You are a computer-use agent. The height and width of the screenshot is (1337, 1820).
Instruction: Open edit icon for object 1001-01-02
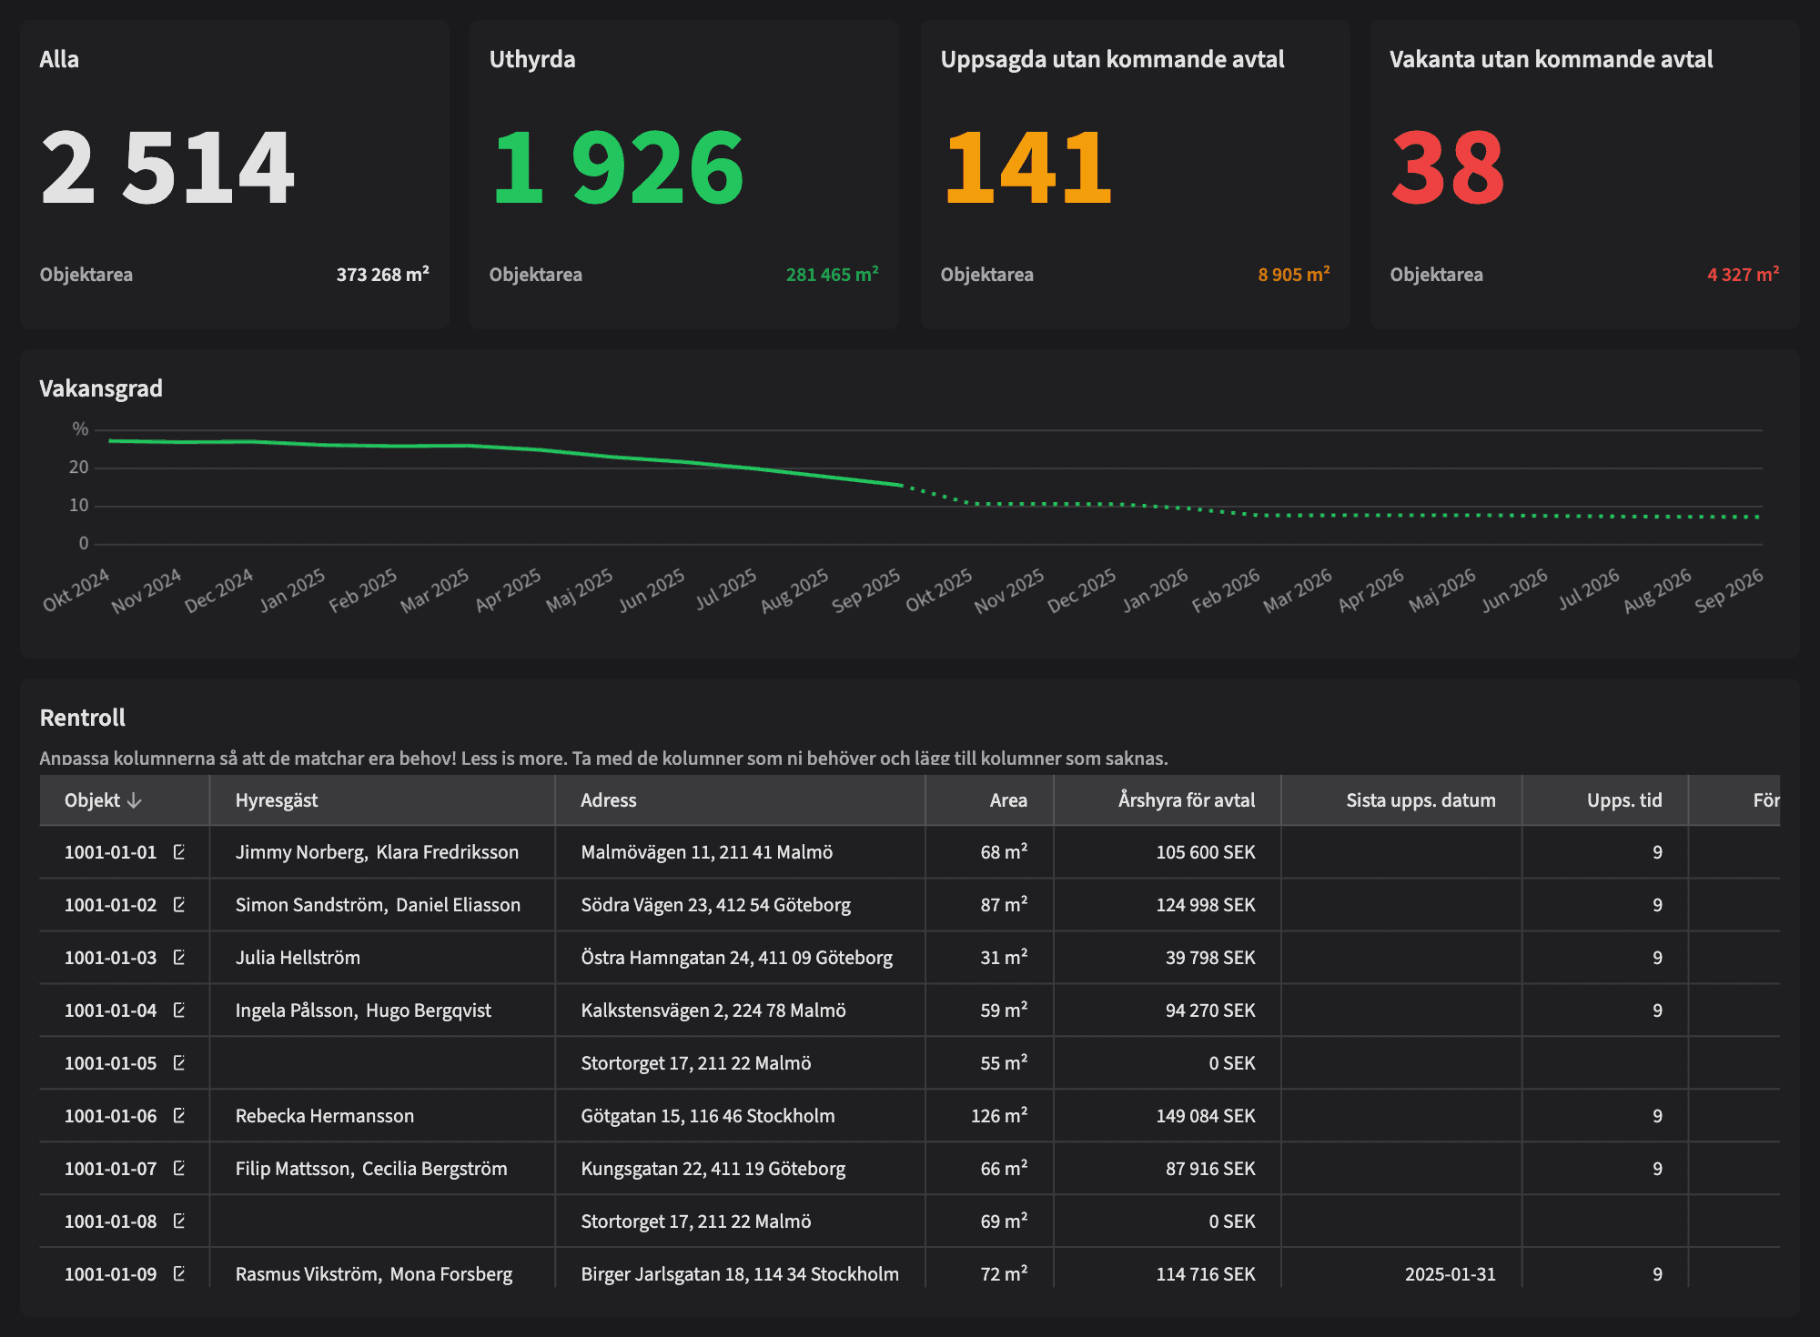179,905
